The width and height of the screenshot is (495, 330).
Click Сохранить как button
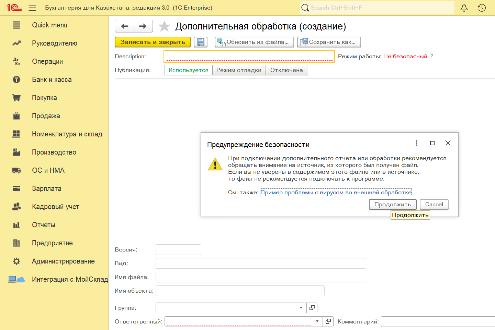[329, 42]
